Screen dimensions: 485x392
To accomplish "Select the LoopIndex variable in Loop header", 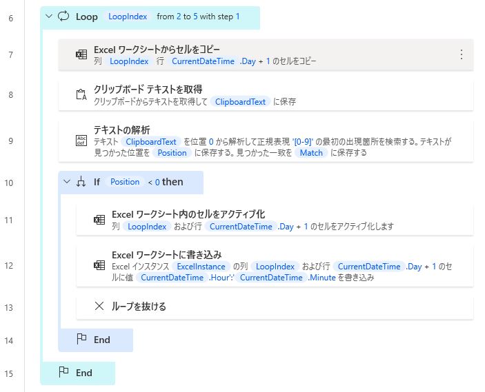I will pos(128,17).
